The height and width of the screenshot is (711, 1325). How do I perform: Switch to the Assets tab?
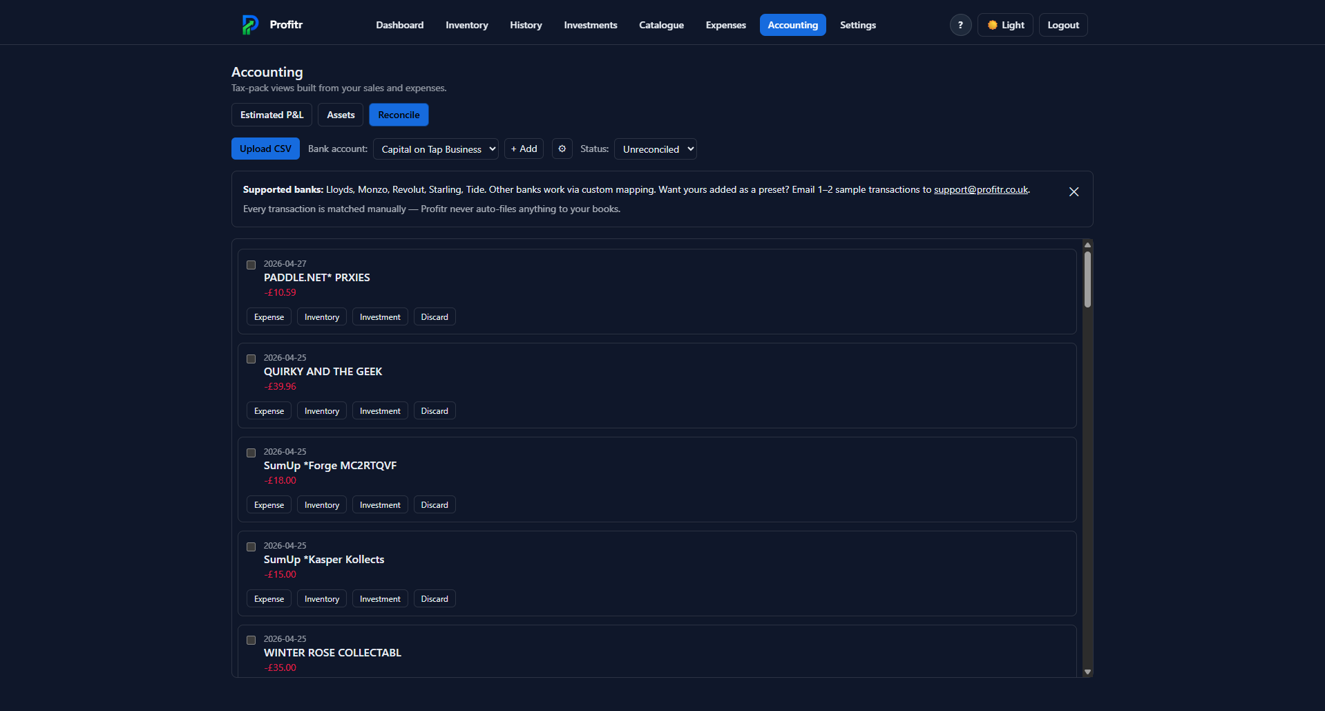coord(341,115)
